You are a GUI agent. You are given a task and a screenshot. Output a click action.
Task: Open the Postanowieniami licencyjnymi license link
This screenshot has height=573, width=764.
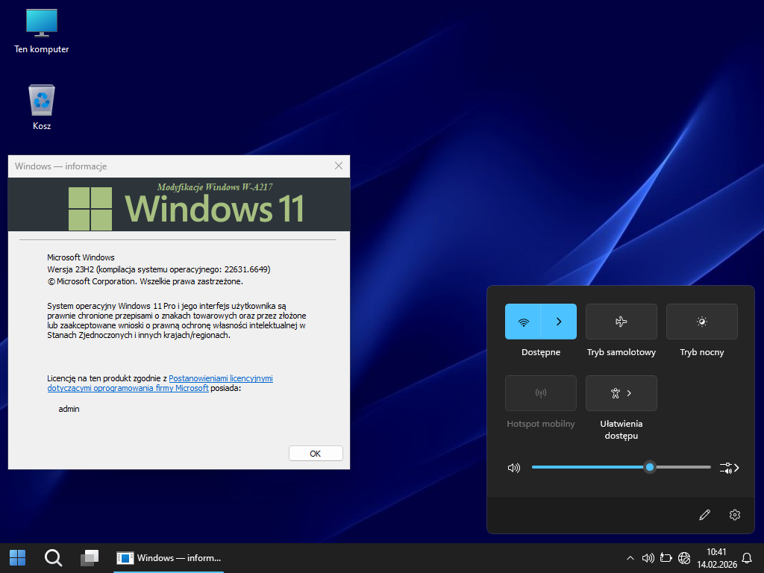(221, 378)
